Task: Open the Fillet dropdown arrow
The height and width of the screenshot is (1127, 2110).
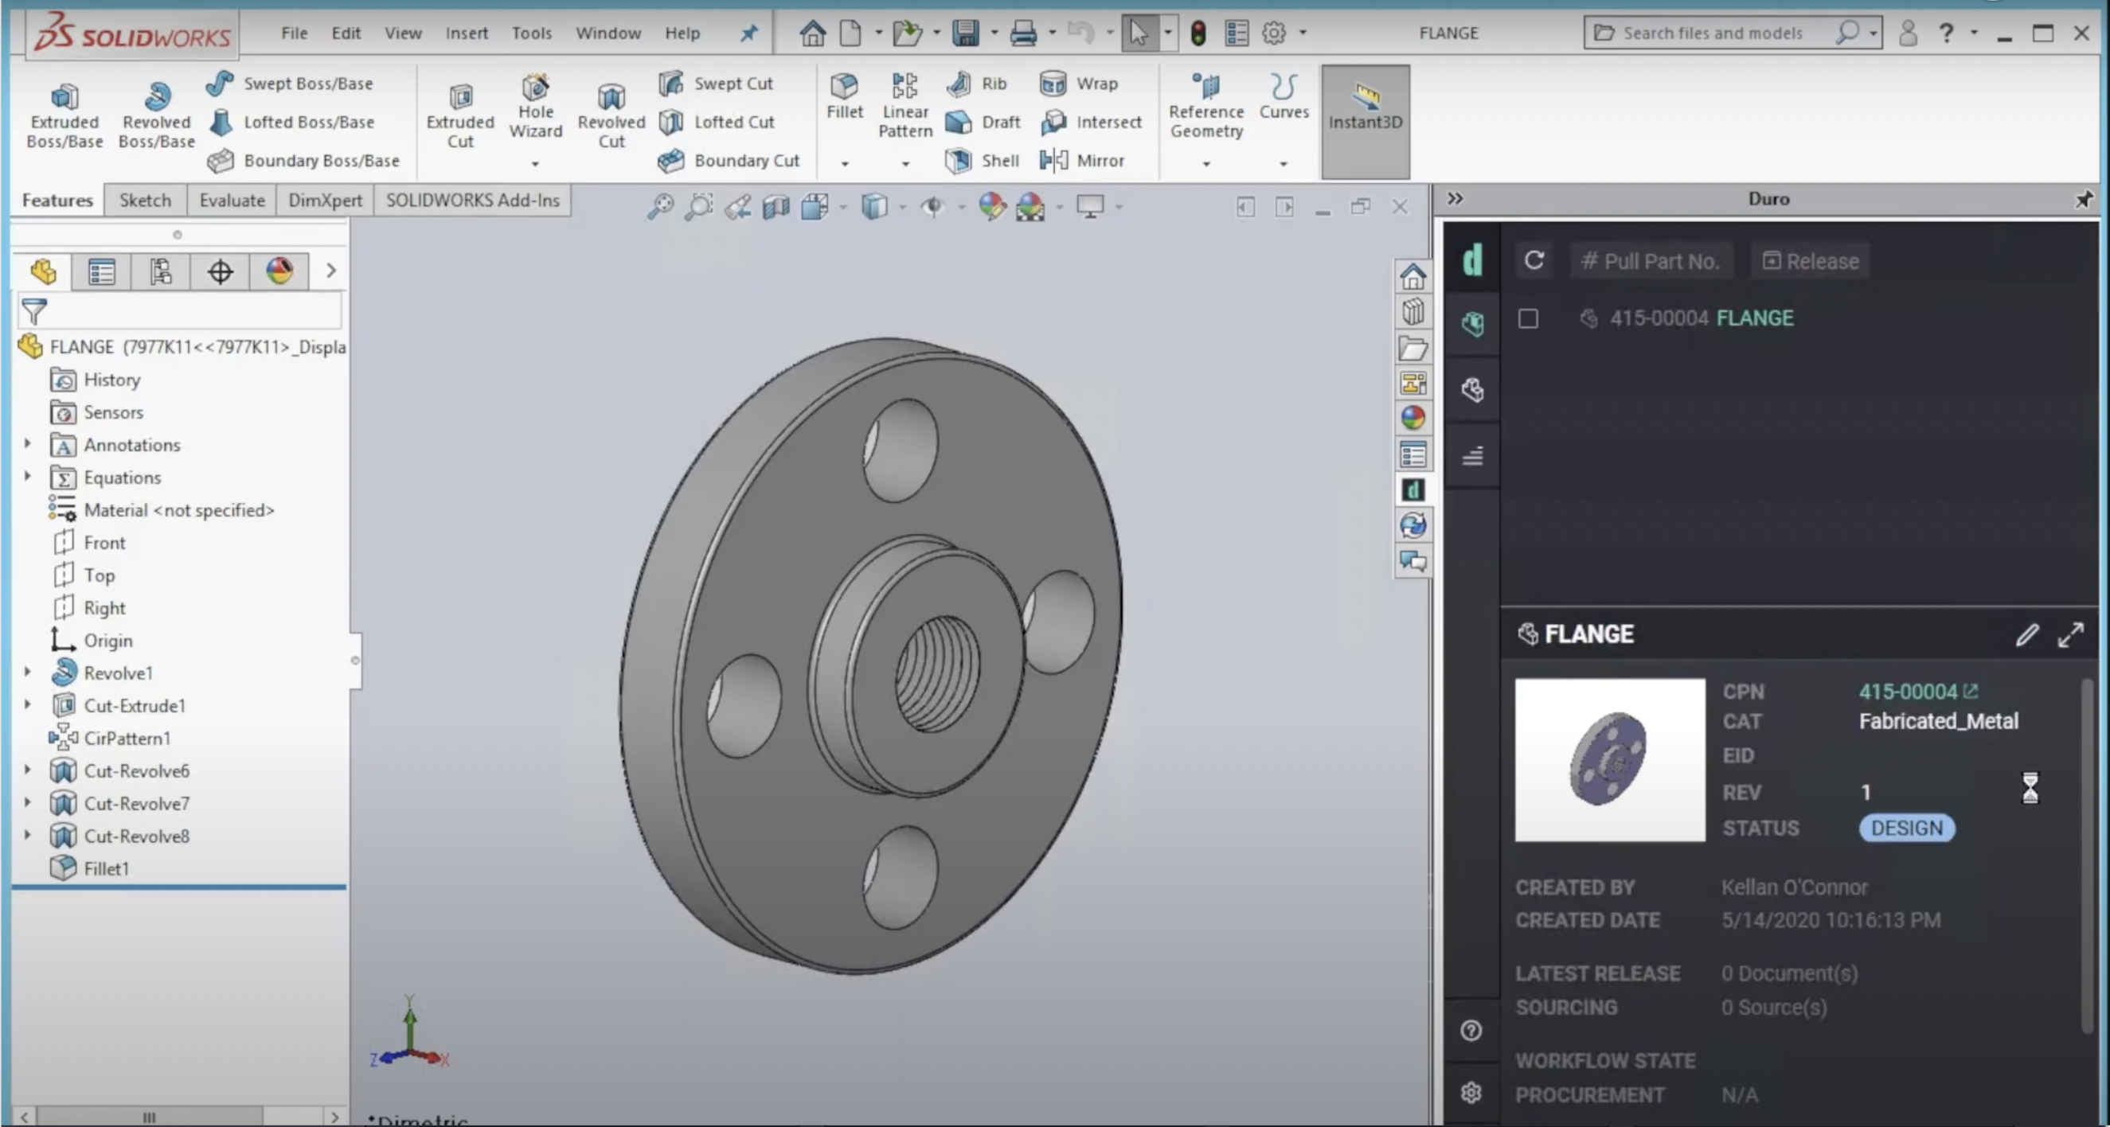Action: pos(845,163)
